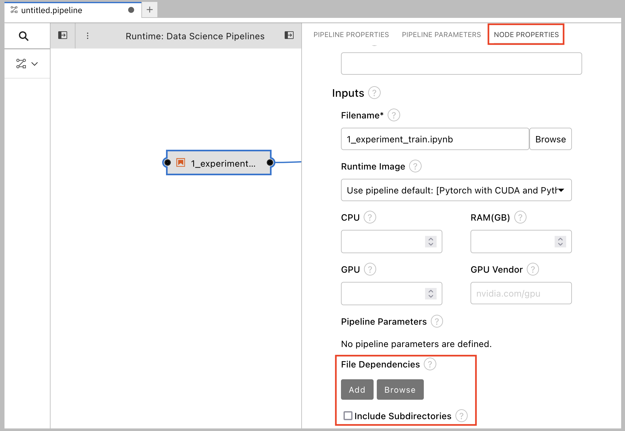Toggle the left palette panel icon

63,35
